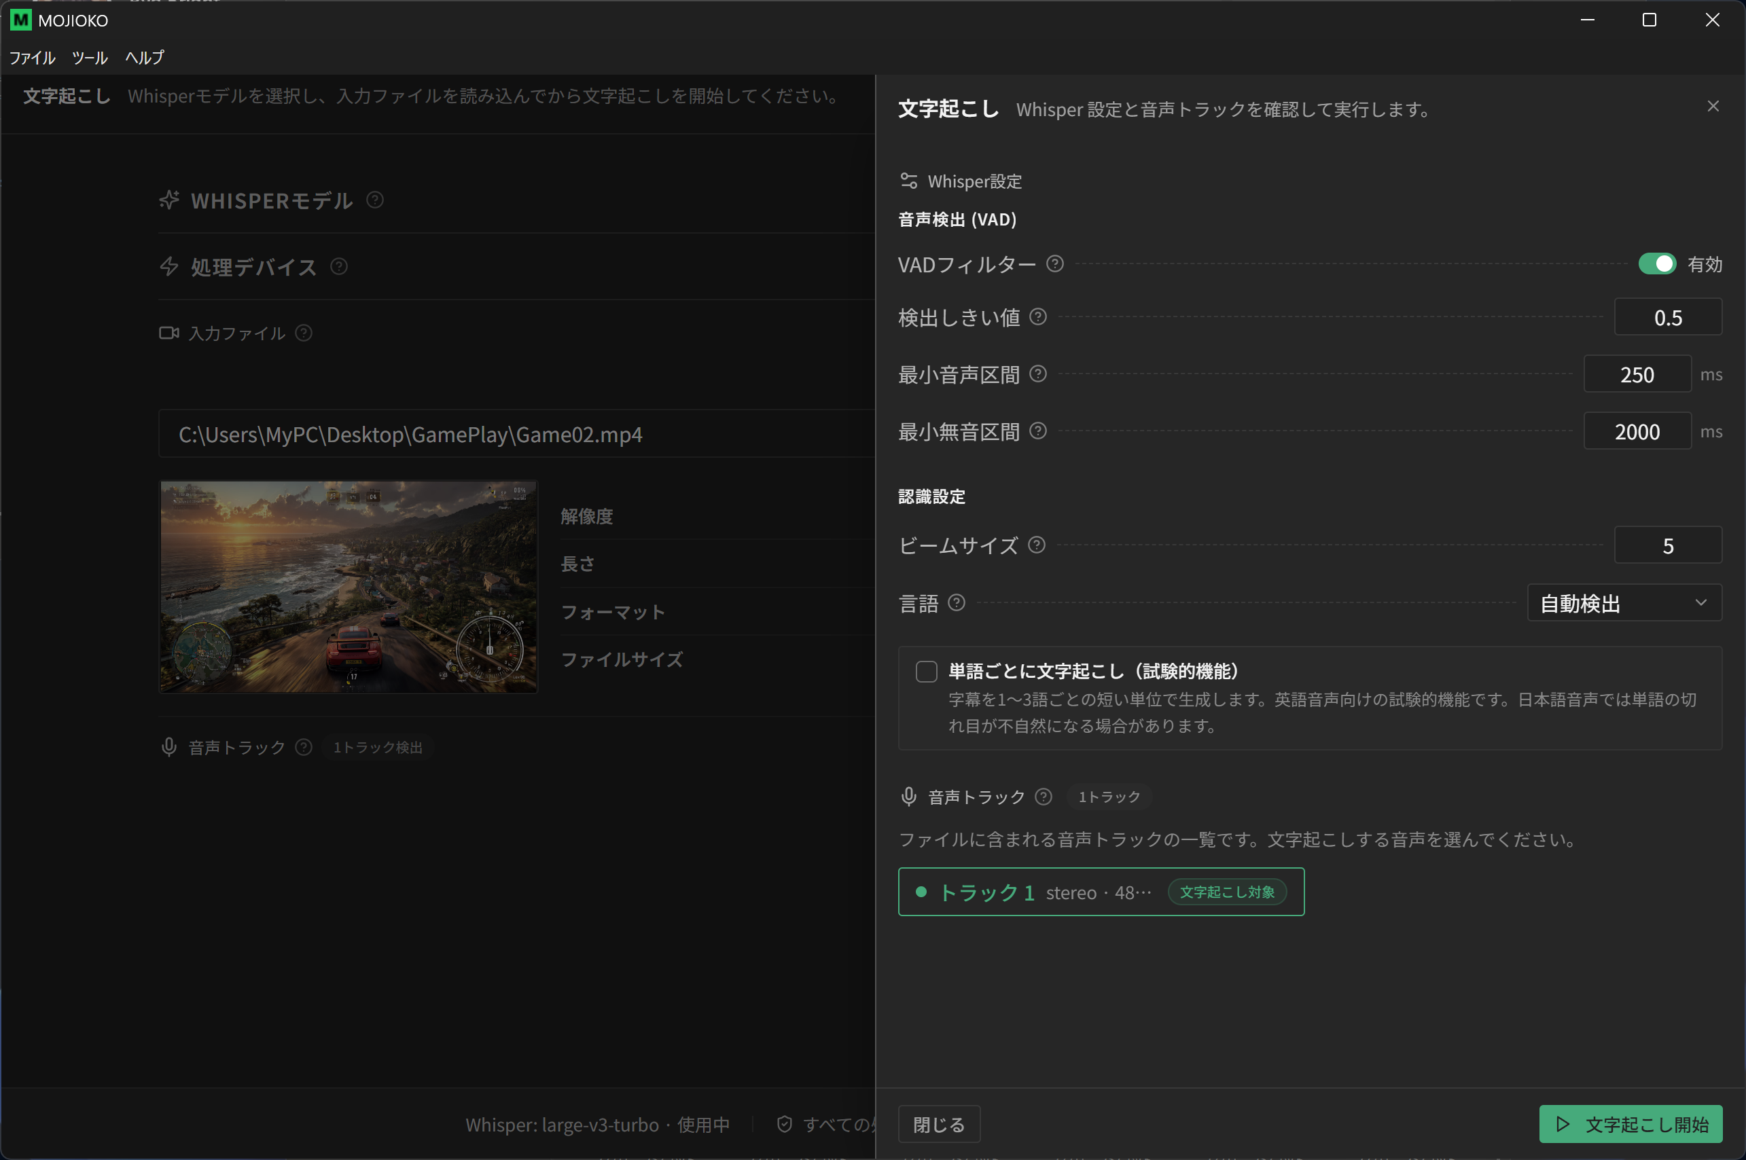This screenshot has width=1746, height=1160.
Task: Close the 文字起こし side panel with X
Action: click(1713, 107)
